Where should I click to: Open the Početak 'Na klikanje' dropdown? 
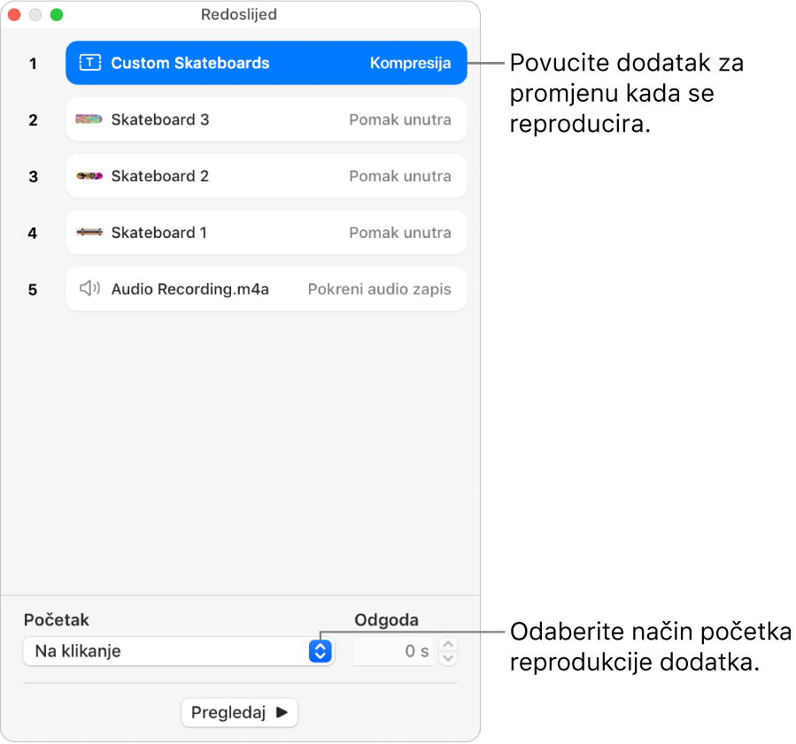tap(178, 651)
